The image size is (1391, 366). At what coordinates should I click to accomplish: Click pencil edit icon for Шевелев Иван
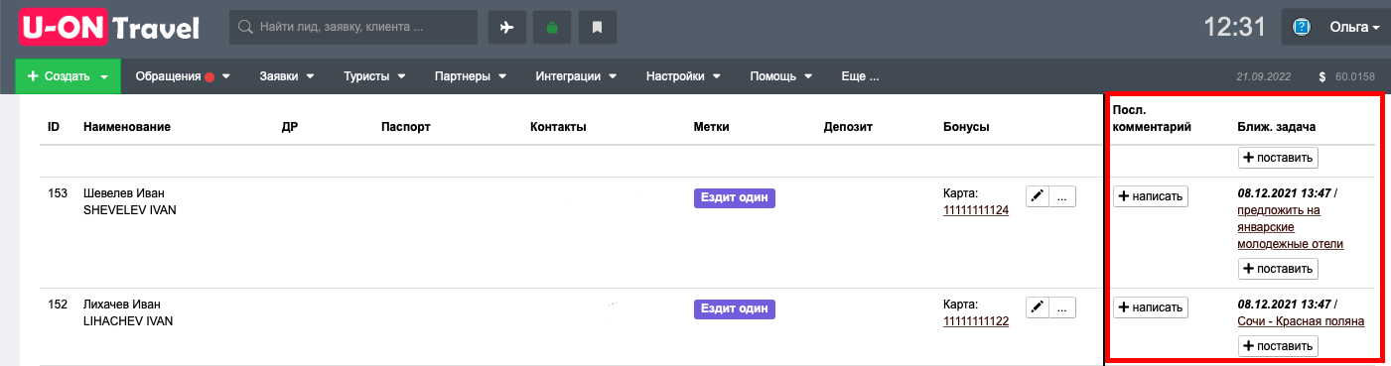click(x=1037, y=196)
